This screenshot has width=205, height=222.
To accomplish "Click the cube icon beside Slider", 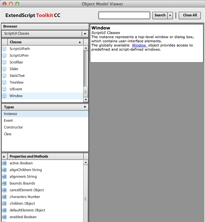I will tap(4, 69).
